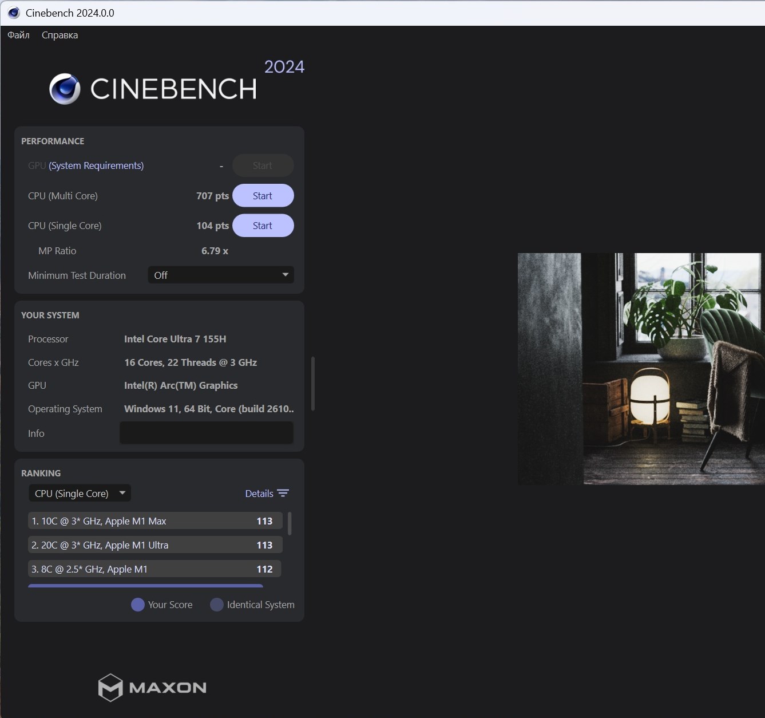The width and height of the screenshot is (765, 718).
Task: Start the CPU Single Core benchmark
Action: (263, 226)
